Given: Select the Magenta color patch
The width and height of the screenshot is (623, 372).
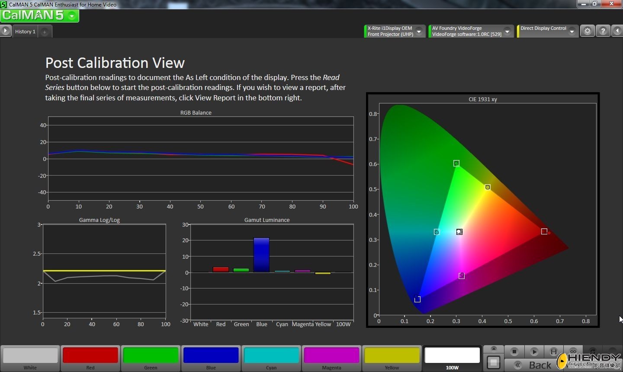Looking at the screenshot, I should pos(331,356).
